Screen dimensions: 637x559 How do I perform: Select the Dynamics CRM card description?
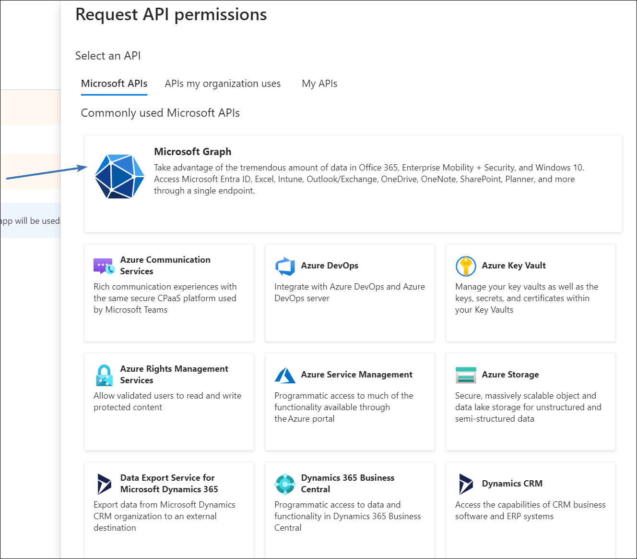530,510
